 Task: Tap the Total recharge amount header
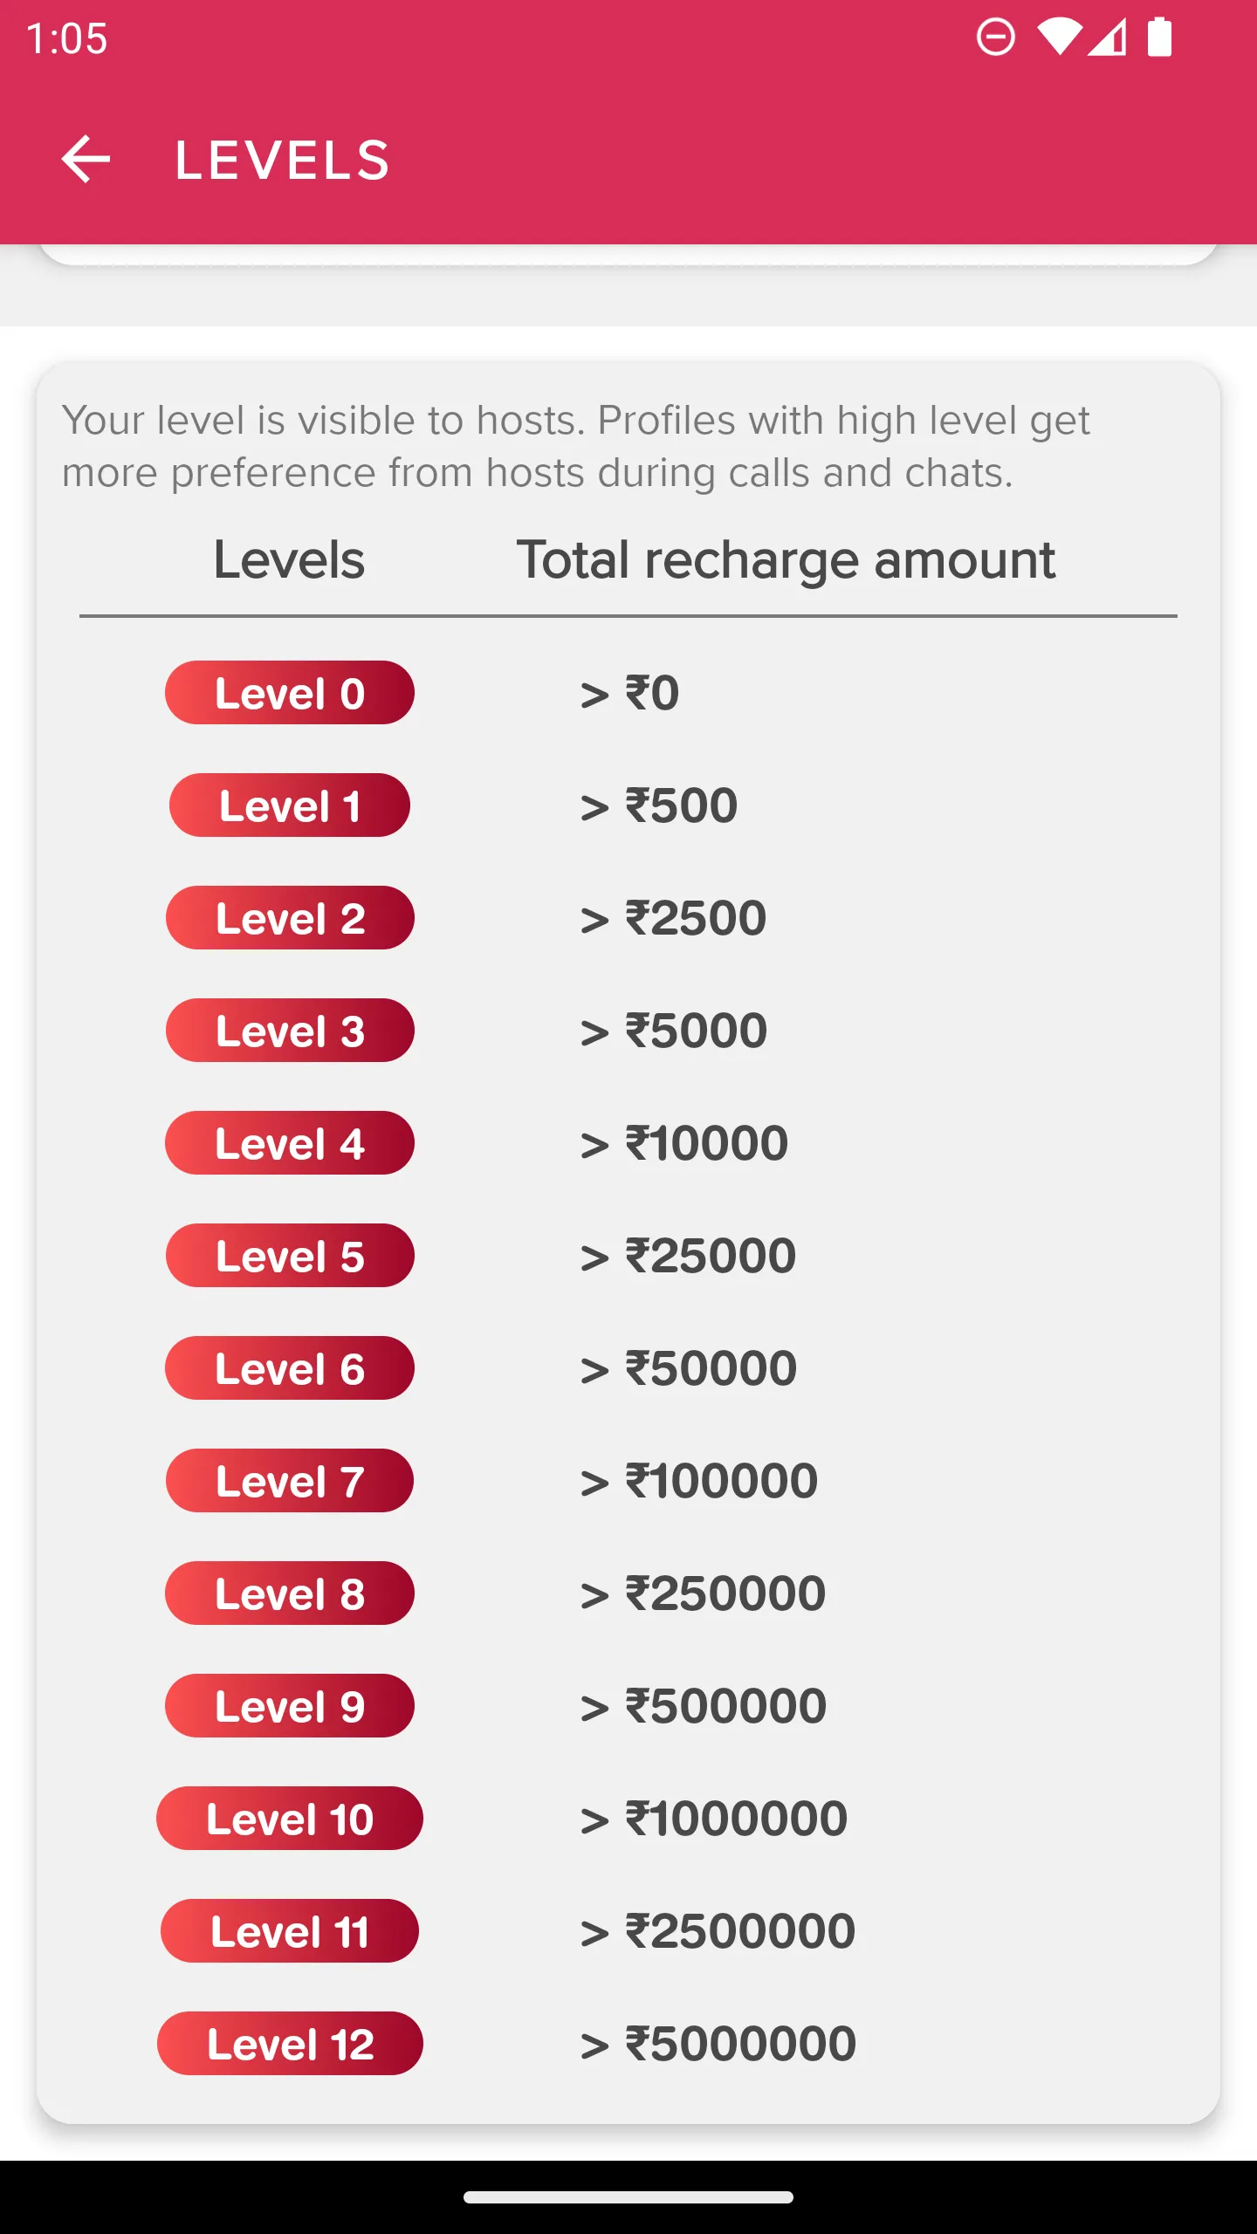(786, 560)
